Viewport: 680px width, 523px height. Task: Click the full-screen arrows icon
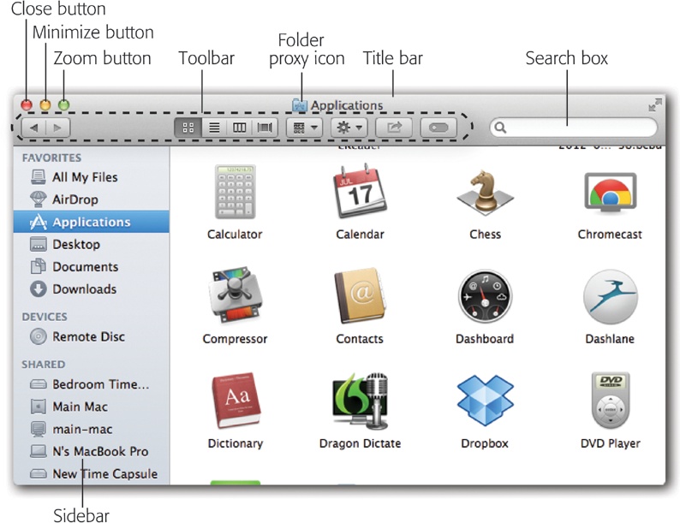click(x=655, y=104)
